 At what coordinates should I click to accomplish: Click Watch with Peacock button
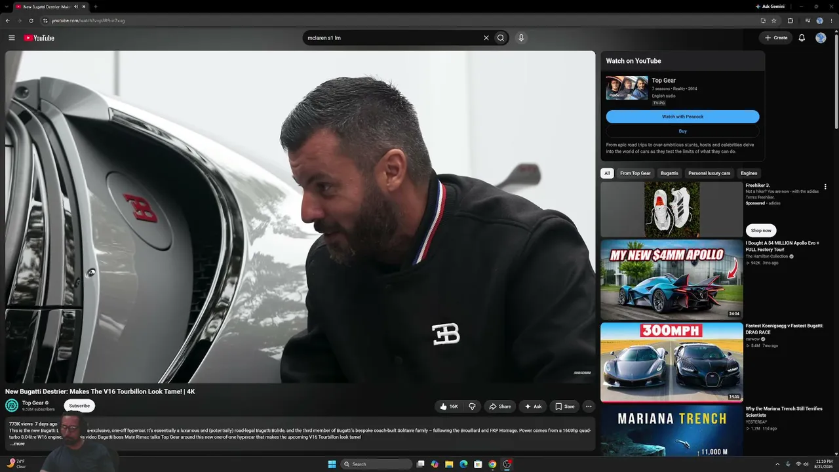682,117
